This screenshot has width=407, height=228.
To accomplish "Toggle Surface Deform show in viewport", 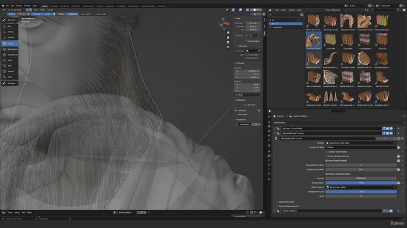I will (387, 211).
